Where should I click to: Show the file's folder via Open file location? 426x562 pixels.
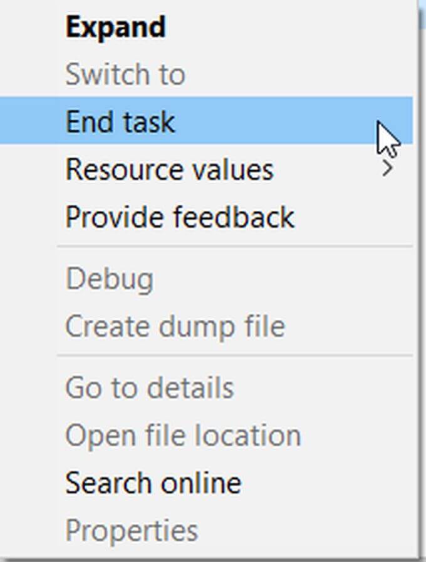click(x=183, y=436)
